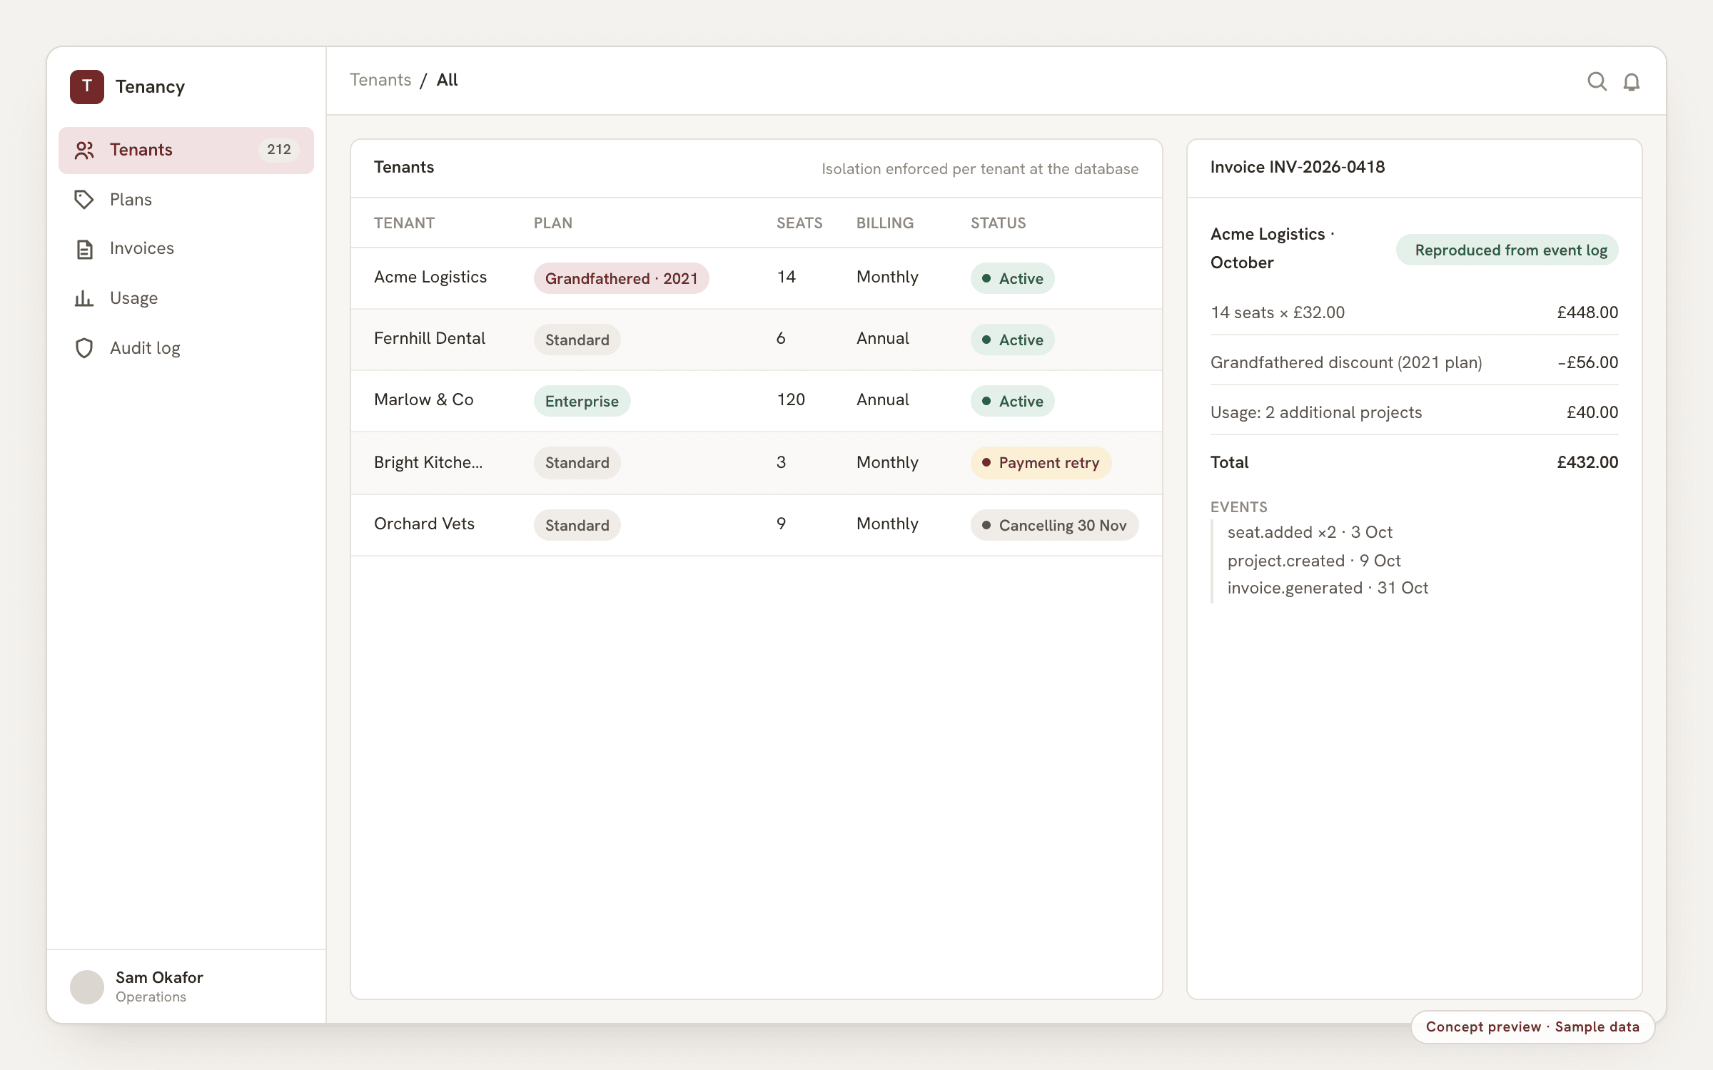Select the Acme Logistics tenant row
The height and width of the screenshot is (1070, 1713).
click(756, 278)
